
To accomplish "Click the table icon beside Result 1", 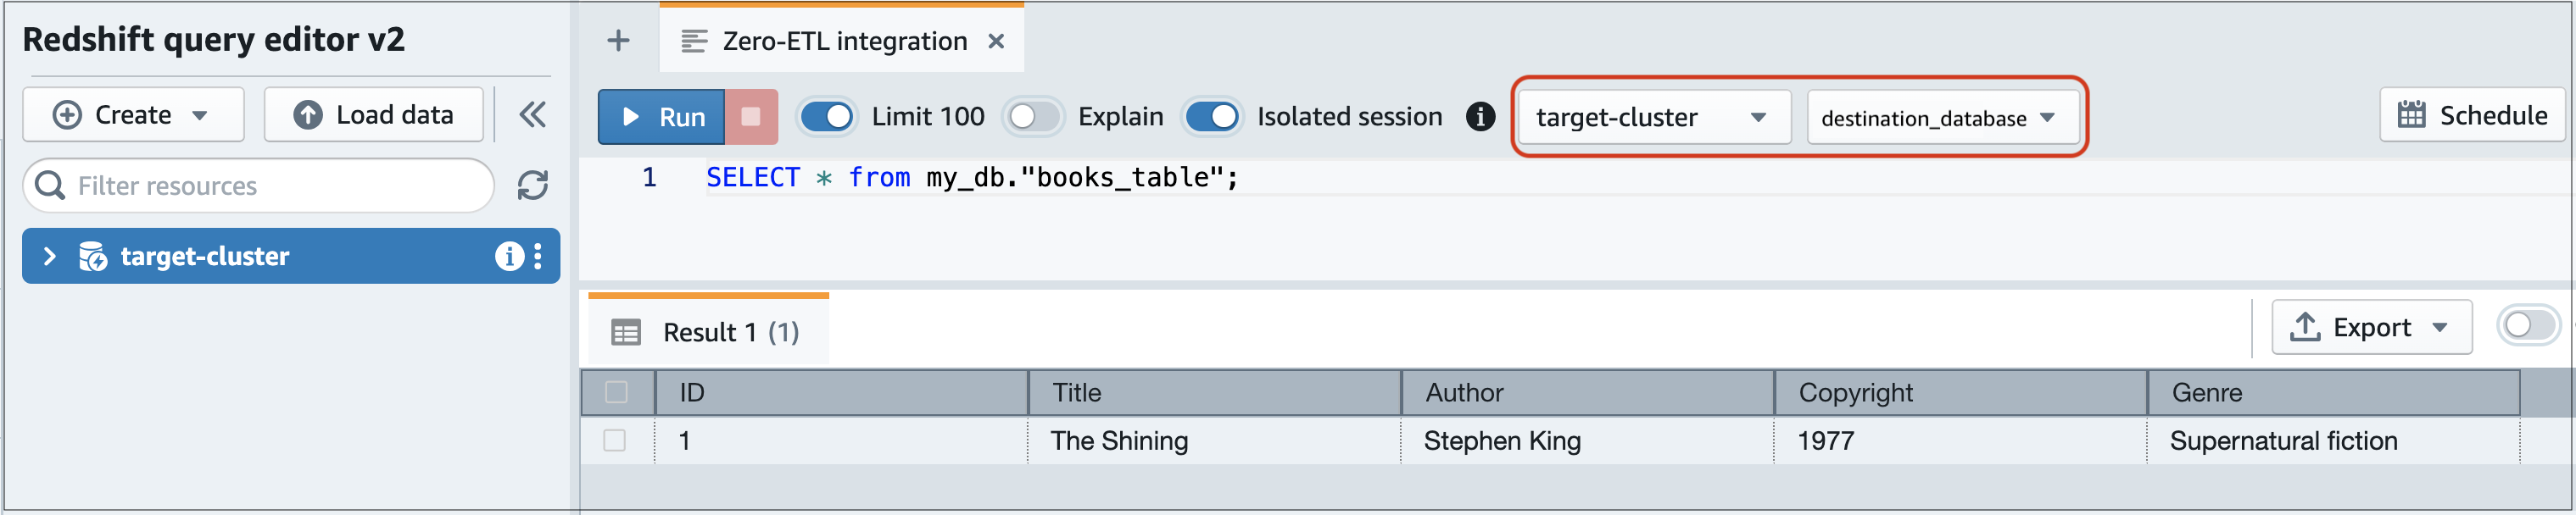I will (x=626, y=330).
